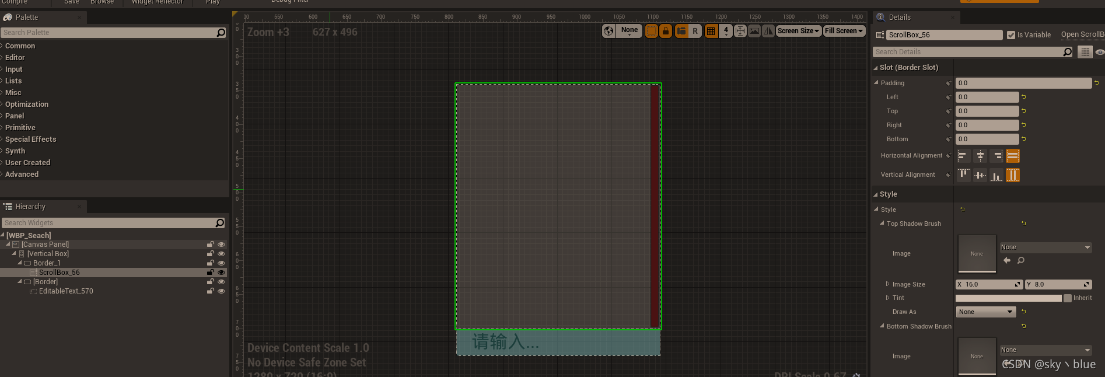The height and width of the screenshot is (377, 1105).
Task: Toggle dashed widget outlines in designer toolbar
Action: pos(652,31)
